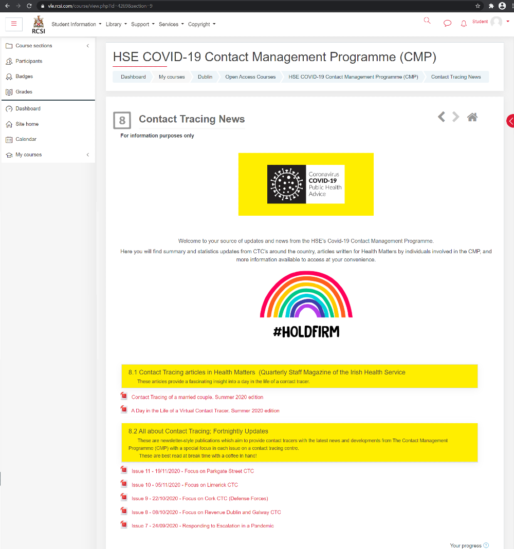Click the PDF icon beside Issue 11
The width and height of the screenshot is (514, 549).
click(x=124, y=470)
